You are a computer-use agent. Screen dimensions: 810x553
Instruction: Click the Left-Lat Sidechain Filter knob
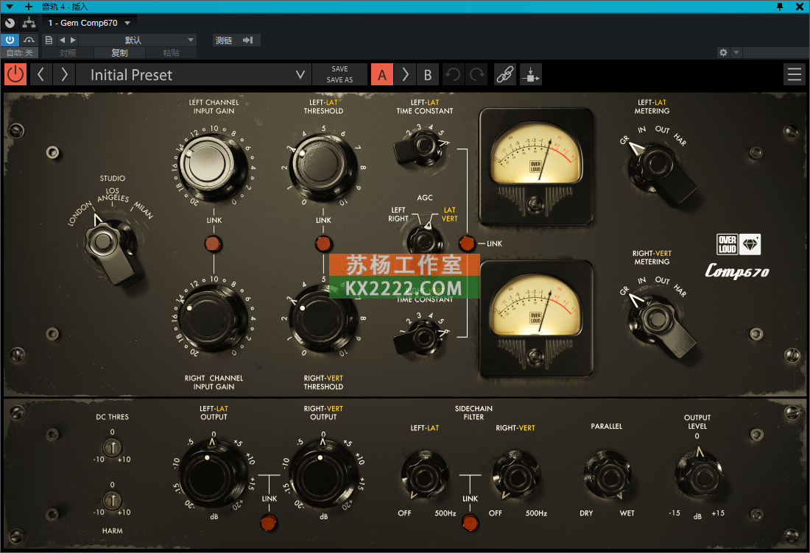click(423, 475)
